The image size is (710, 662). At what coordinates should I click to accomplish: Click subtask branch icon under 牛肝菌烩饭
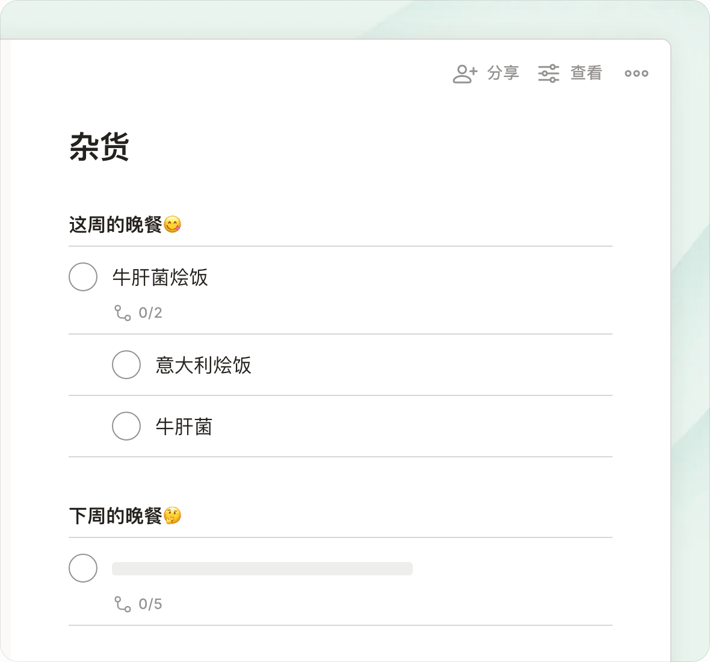pyautogui.click(x=122, y=313)
